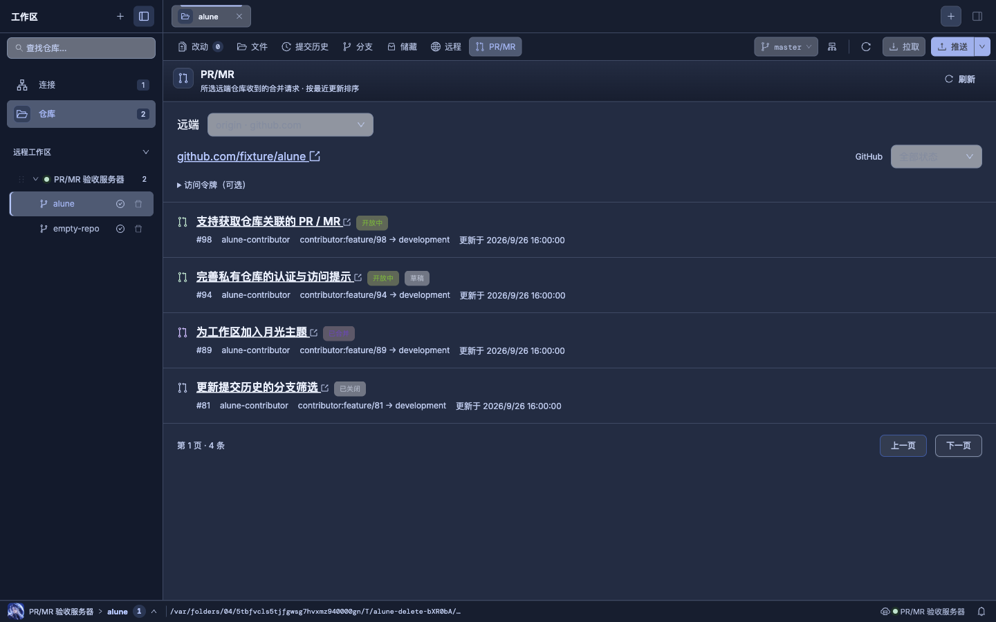Screen dimensions: 996x622
Task: Add a new workspace with plus icon
Action: (120, 16)
